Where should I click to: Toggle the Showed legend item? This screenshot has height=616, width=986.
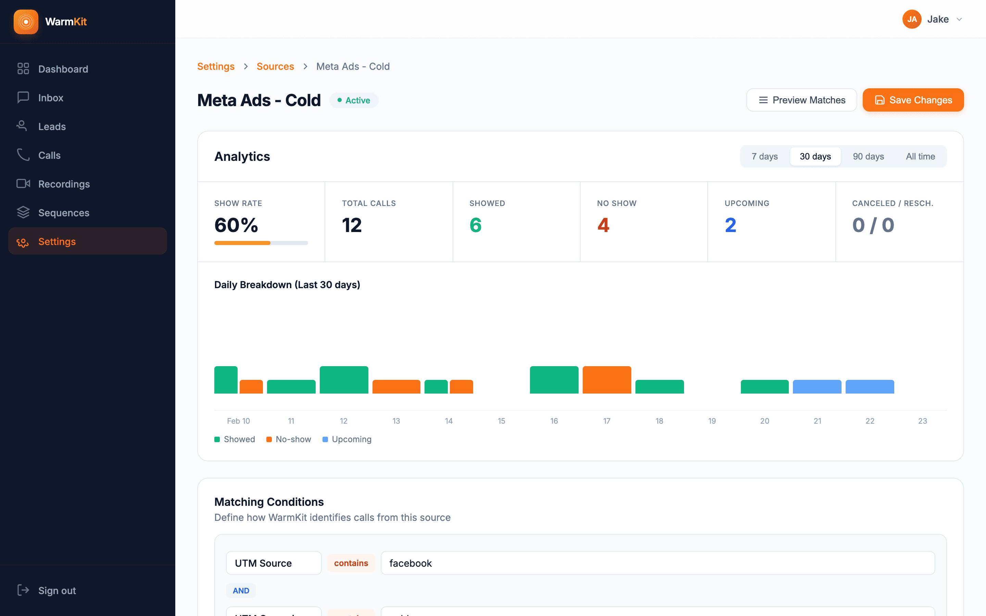pyautogui.click(x=235, y=439)
